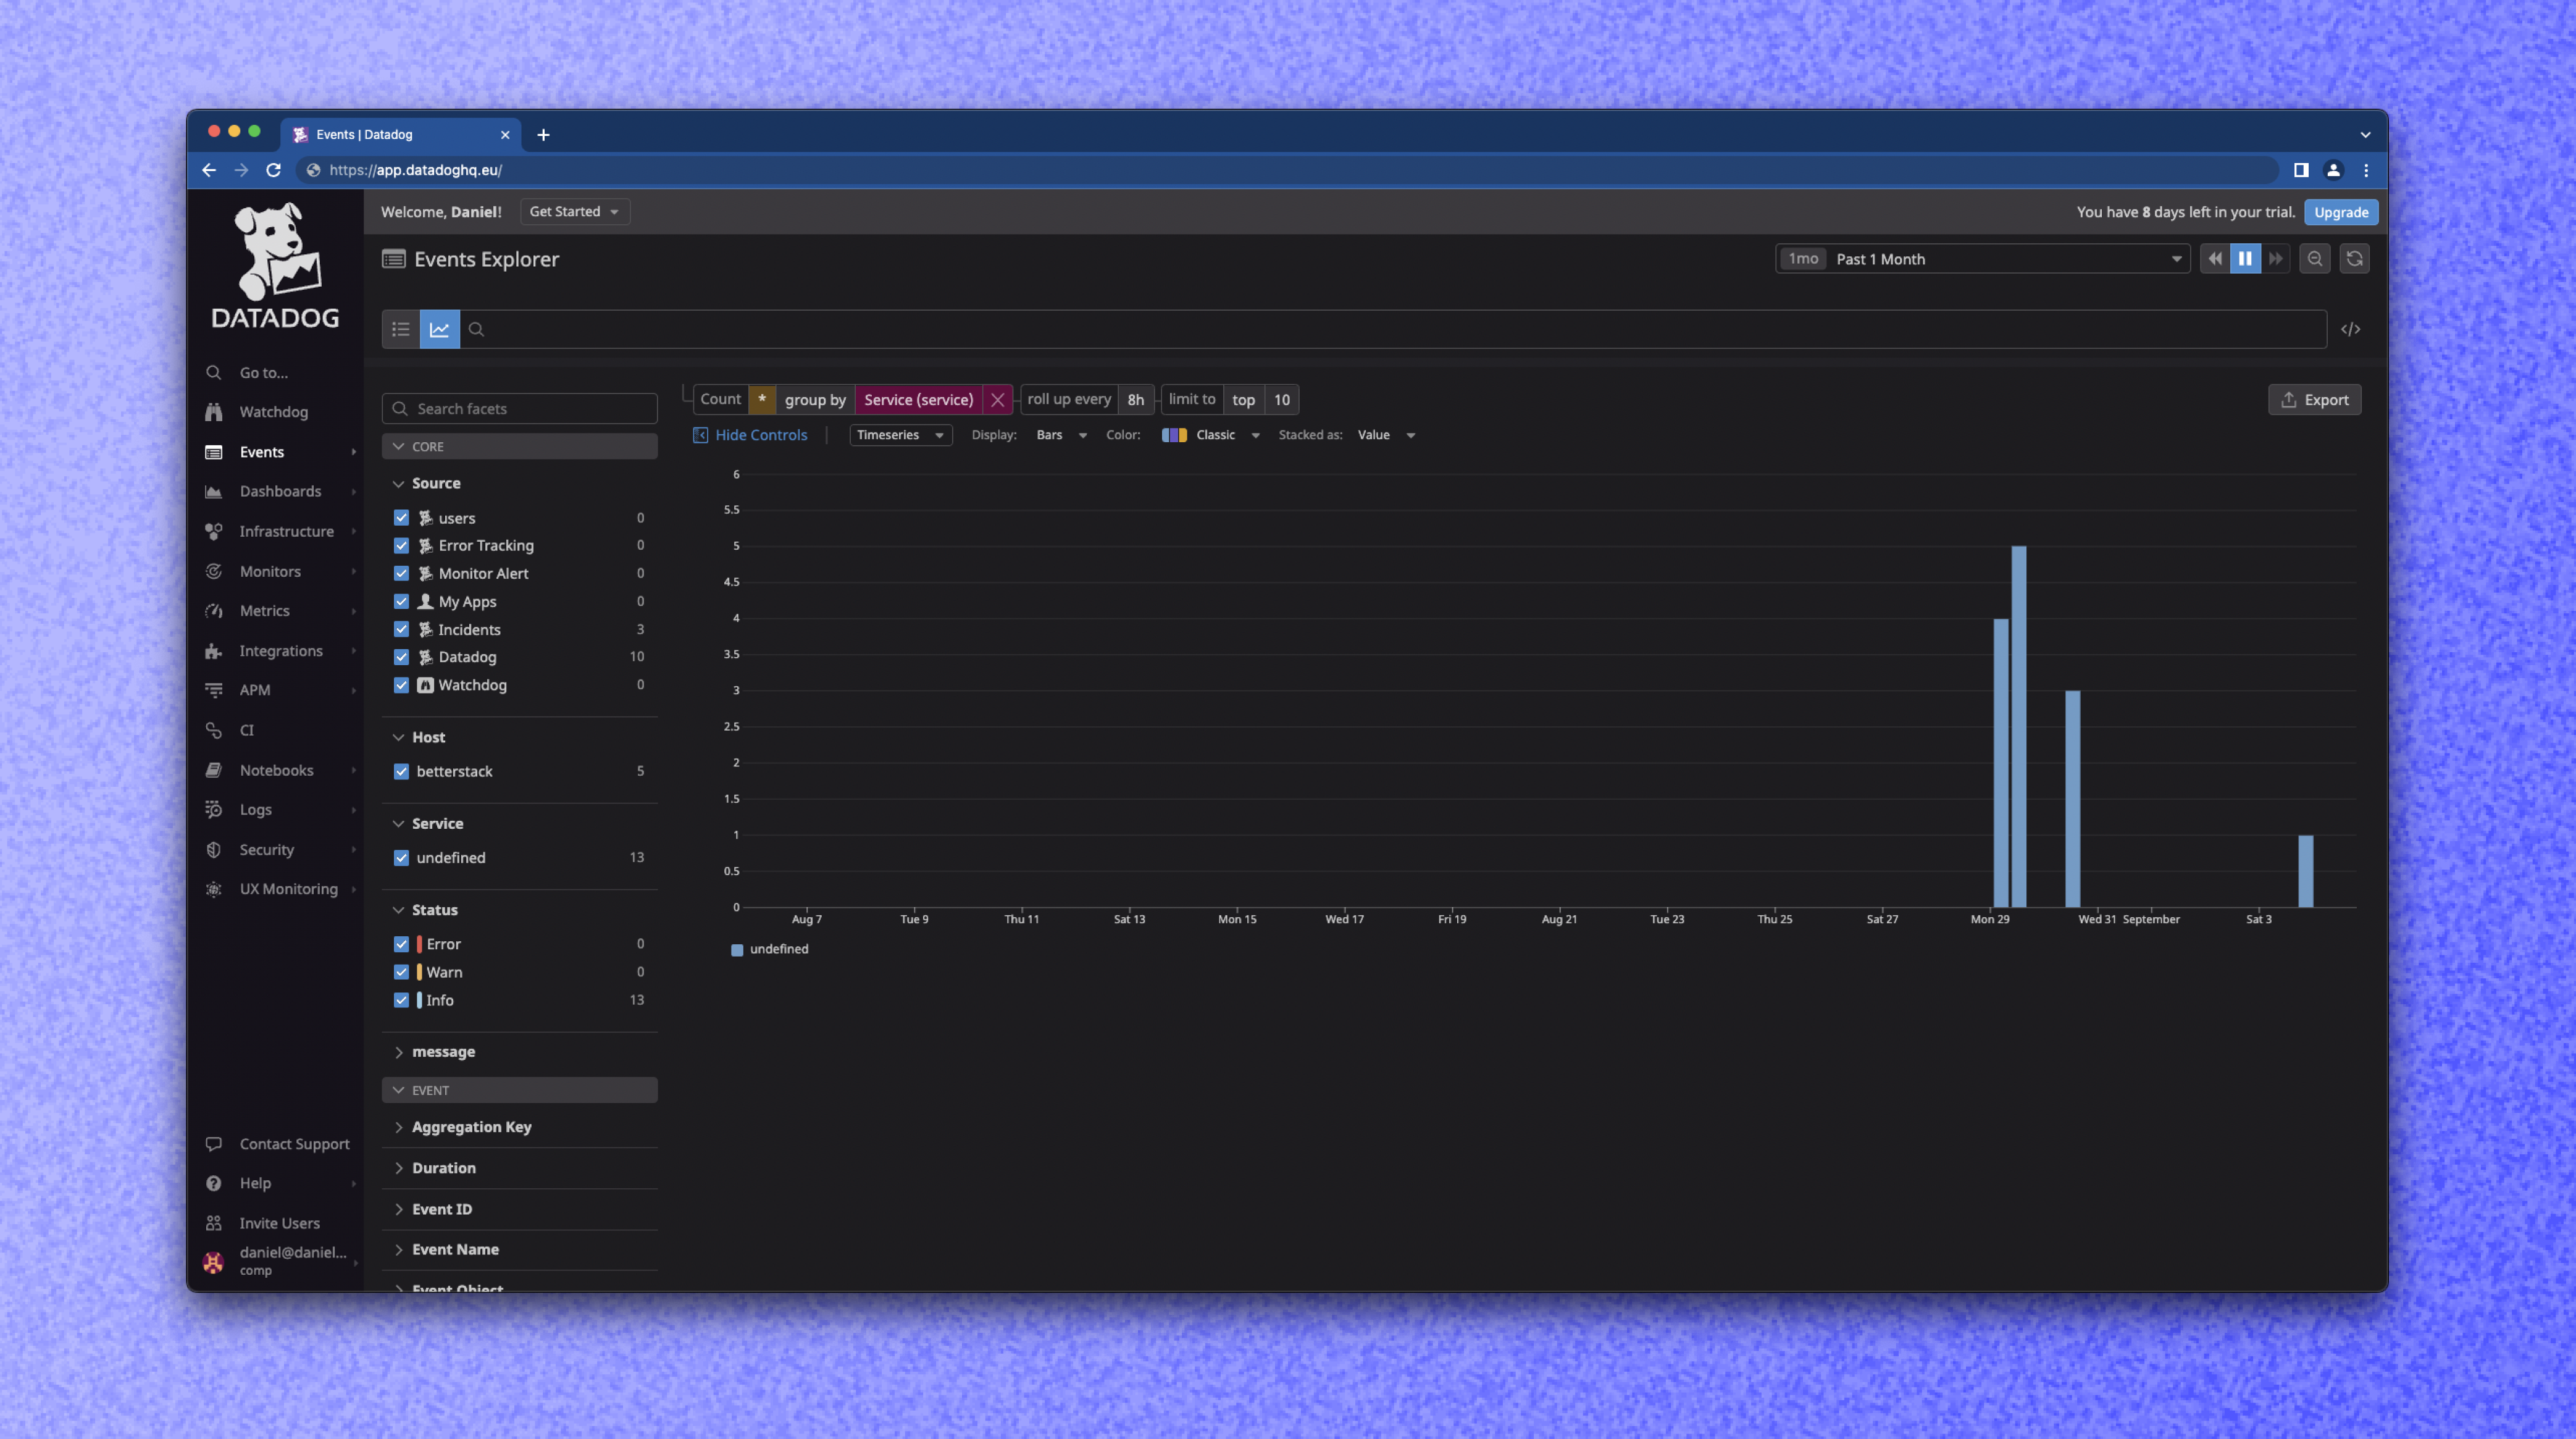Switch to list view icon
2576x1439 pixels.
(x=401, y=329)
